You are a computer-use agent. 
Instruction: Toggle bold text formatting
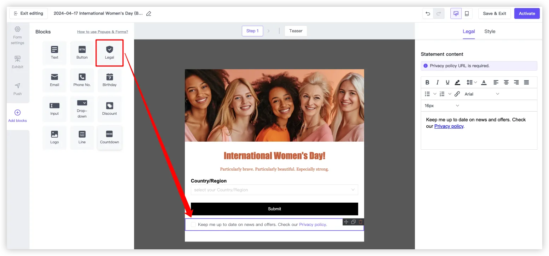427,82
